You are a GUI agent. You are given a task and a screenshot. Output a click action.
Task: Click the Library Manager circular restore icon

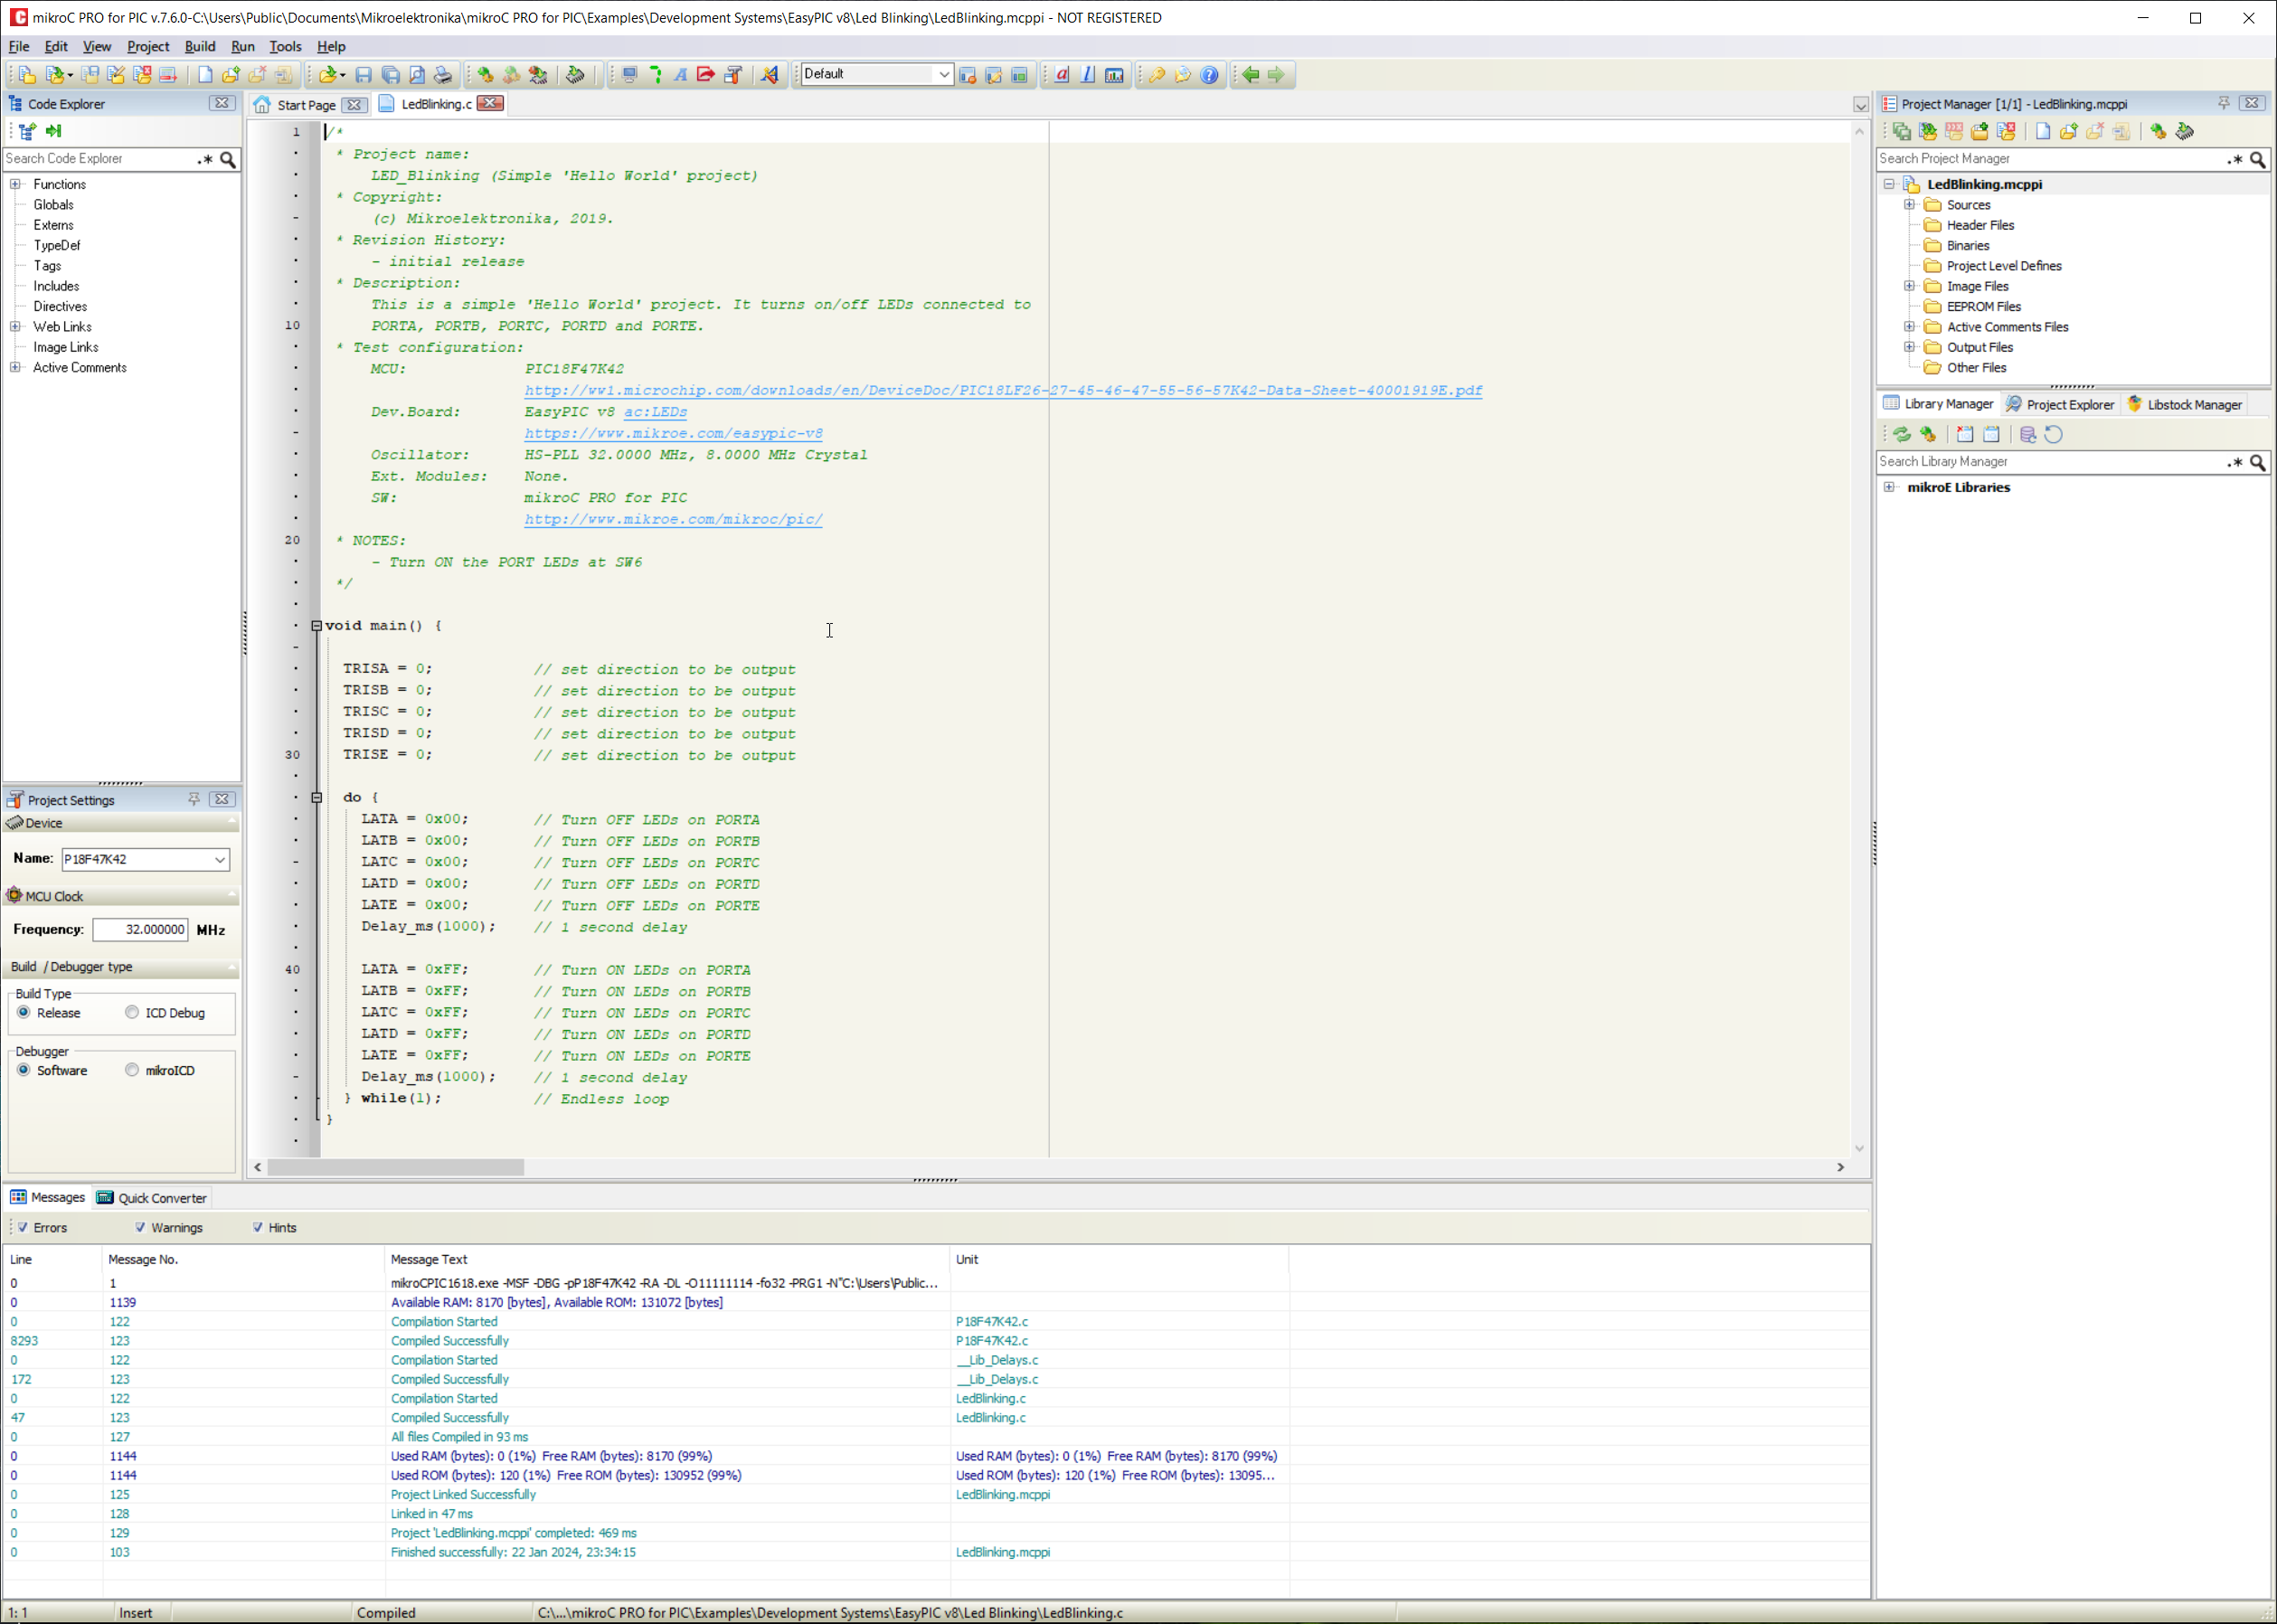(x=2053, y=434)
